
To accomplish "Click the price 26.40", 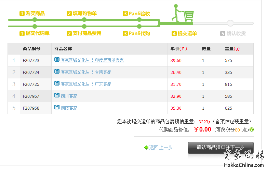I will coord(176,73).
